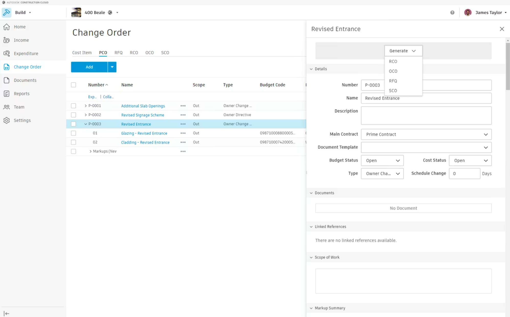
Task: Open Settings from the sidebar
Action: (x=22, y=120)
